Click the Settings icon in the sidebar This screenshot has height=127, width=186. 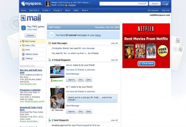(x=23, y=59)
